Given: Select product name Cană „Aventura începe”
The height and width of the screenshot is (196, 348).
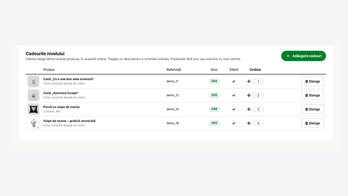Looking at the screenshot, I should tap(61, 93).
